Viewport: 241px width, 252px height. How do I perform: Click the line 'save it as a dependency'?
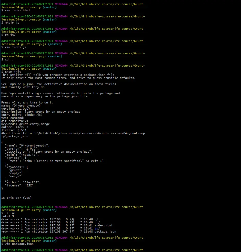coord(45,97)
